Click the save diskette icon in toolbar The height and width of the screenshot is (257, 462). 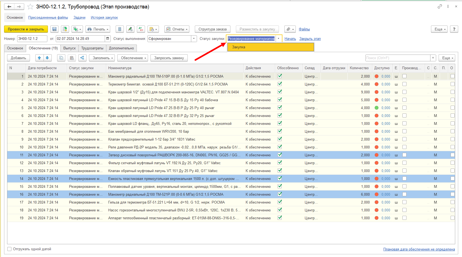click(x=54, y=29)
